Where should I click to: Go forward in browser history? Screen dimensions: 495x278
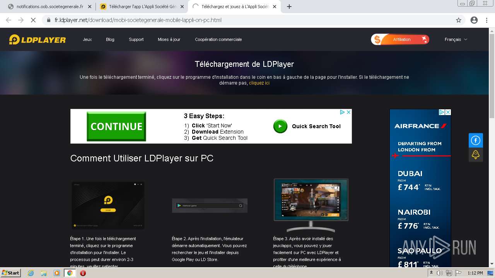click(x=21, y=20)
